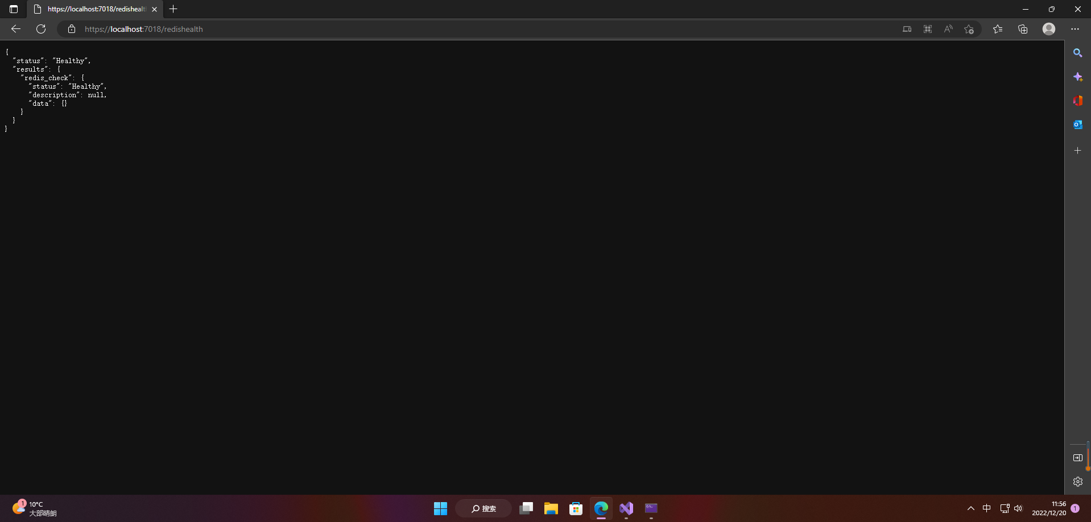Open network settings from system tray
The height and width of the screenshot is (522, 1091).
pyautogui.click(x=1005, y=508)
